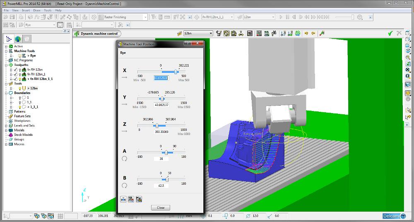Click the X axis value input field

pyautogui.click(x=161, y=78)
